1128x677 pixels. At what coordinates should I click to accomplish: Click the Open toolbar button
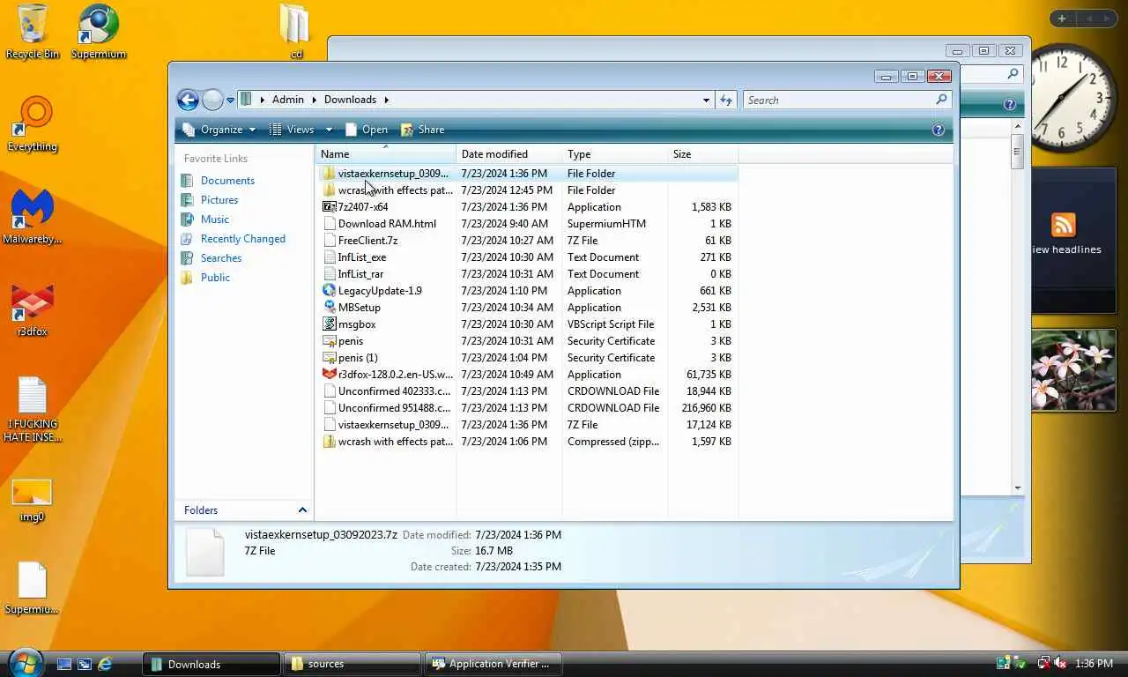[366, 130]
